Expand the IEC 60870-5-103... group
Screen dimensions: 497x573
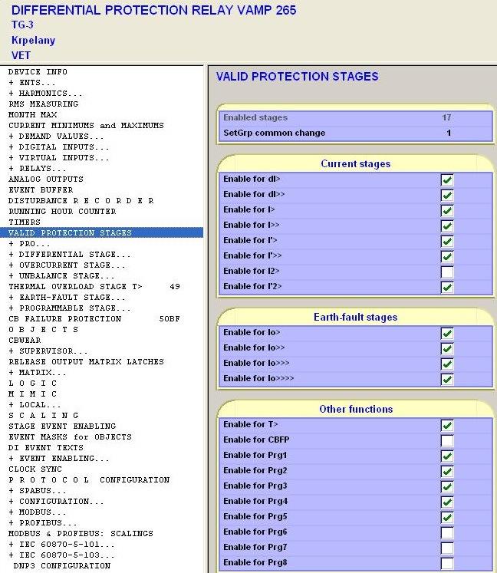click(62, 555)
